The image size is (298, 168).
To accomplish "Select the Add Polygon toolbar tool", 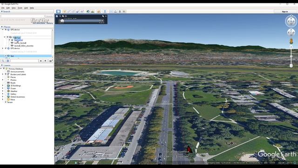I will click(69, 11).
